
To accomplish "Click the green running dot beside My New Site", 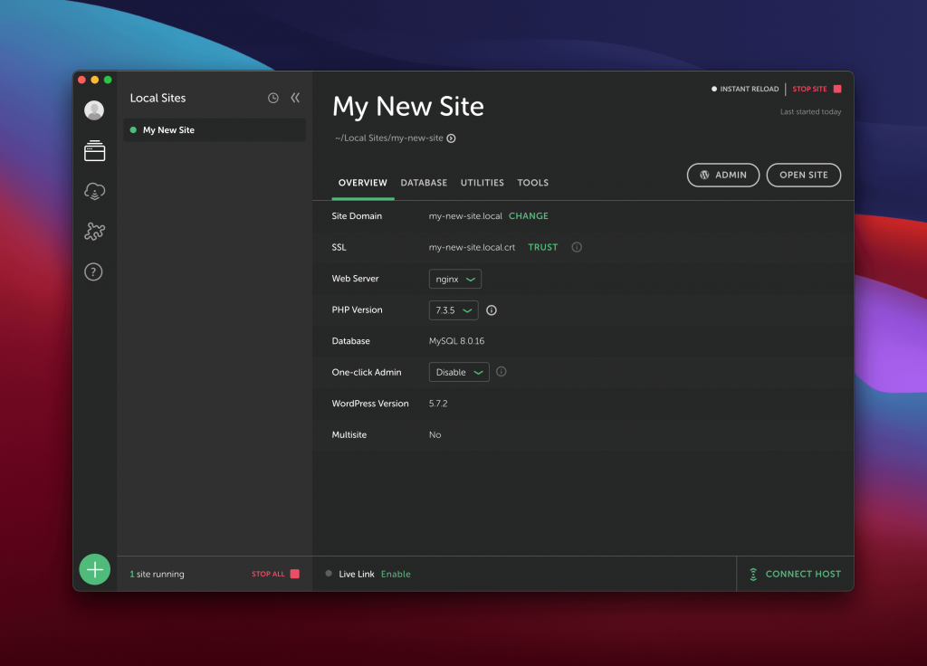I will pos(133,130).
